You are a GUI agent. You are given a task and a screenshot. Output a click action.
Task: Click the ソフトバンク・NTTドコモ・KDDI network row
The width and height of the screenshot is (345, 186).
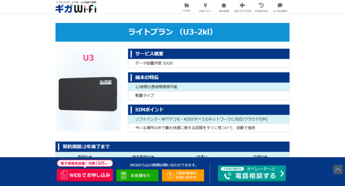pyautogui.click(x=209, y=119)
